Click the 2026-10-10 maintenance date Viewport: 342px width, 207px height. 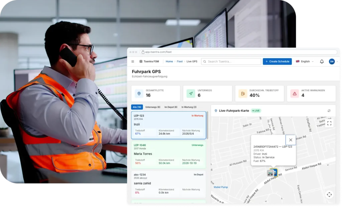189,163
